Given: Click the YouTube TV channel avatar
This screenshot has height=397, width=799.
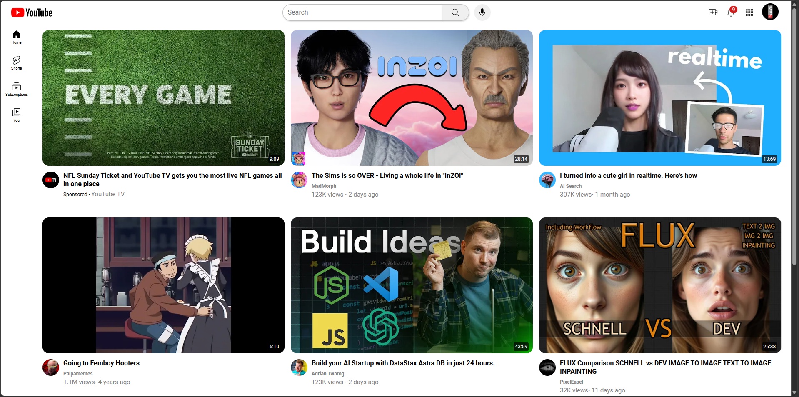Looking at the screenshot, I should 51,180.
